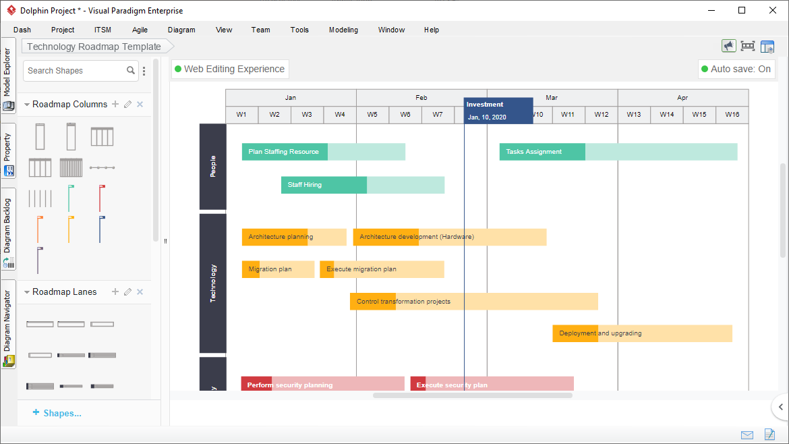Click the announcement megaphone toolbar icon
Image resolution: width=789 pixels, height=444 pixels.
tap(728, 47)
